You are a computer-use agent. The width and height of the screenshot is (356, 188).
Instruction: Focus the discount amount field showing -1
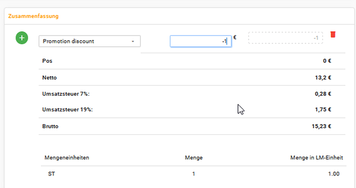[x=201, y=41]
